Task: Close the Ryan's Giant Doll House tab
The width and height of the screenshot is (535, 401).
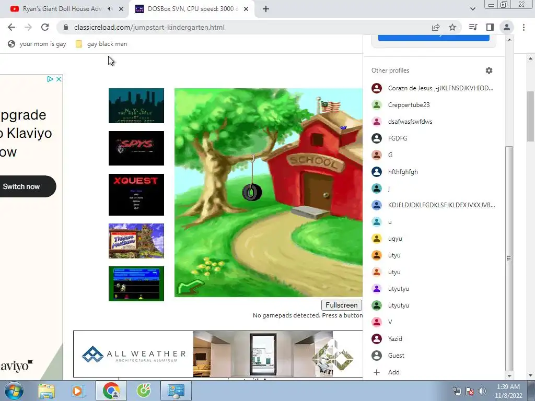Action: tap(121, 9)
